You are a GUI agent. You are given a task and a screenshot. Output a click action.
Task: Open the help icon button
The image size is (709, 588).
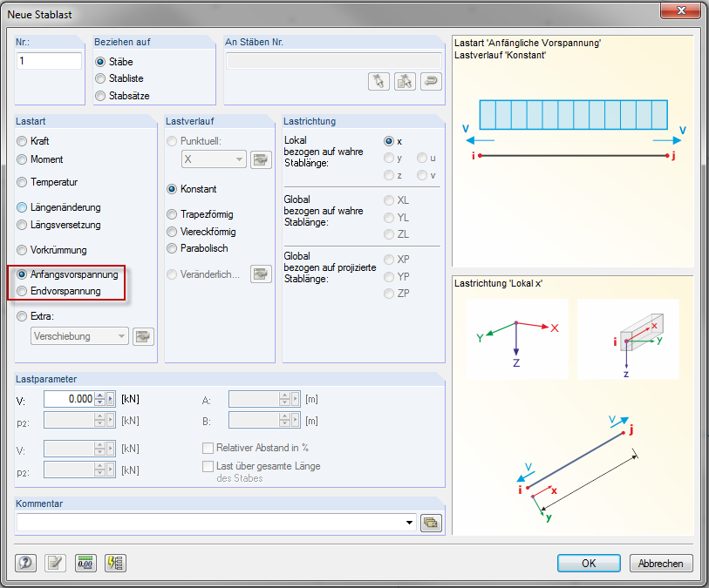tap(26, 563)
